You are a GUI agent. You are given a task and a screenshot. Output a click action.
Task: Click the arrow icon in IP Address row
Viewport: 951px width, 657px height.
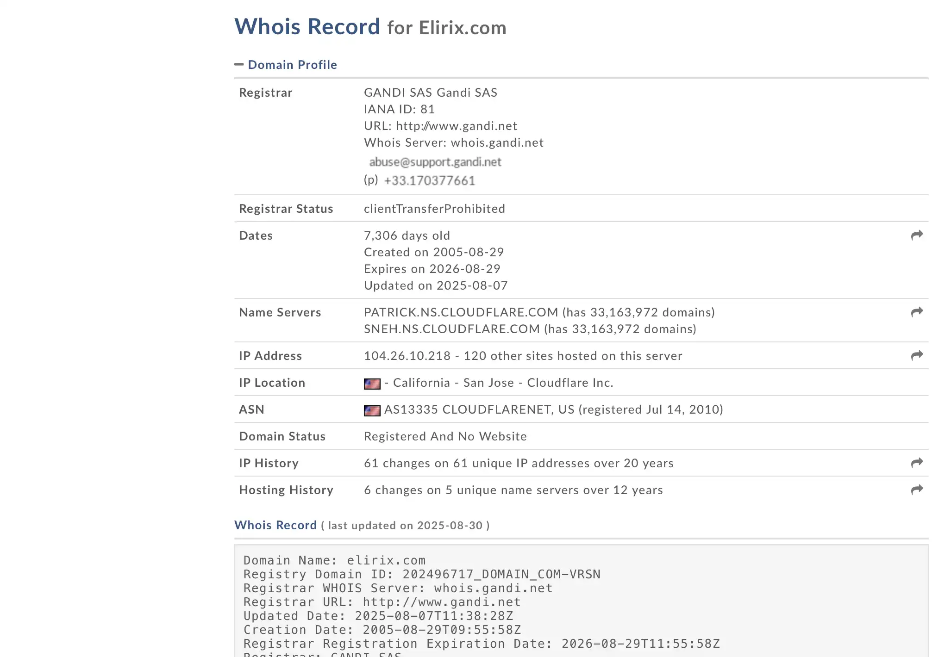pyautogui.click(x=917, y=355)
